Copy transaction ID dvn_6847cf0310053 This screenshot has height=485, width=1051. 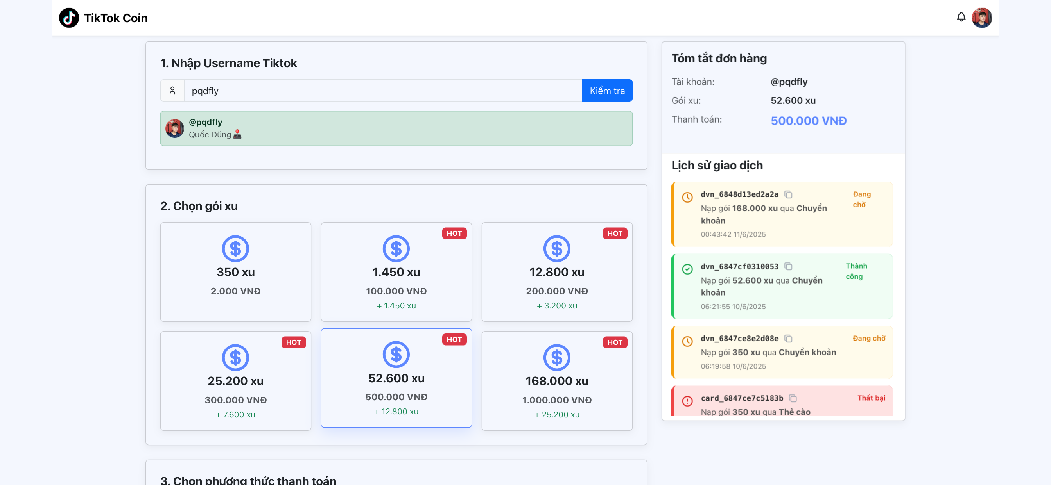[x=788, y=267]
